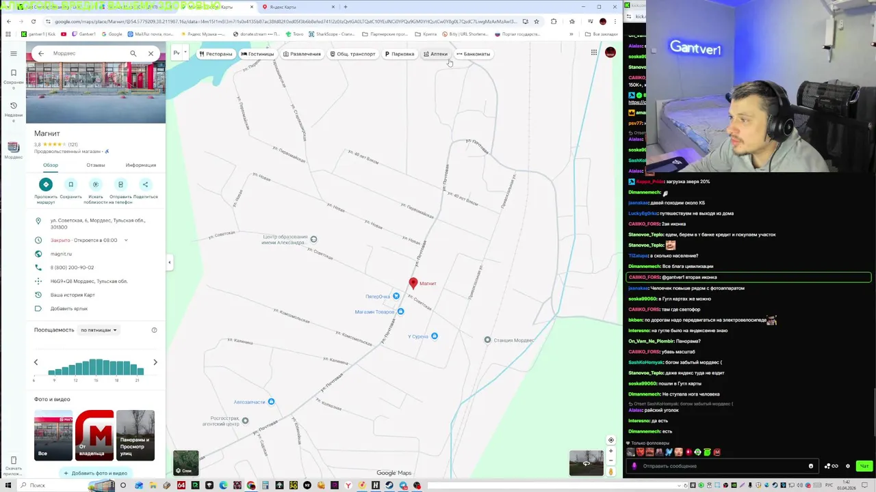This screenshot has width=876, height=492.
Task: Click the ПятёрОчка store marker on map
Action: (396, 296)
